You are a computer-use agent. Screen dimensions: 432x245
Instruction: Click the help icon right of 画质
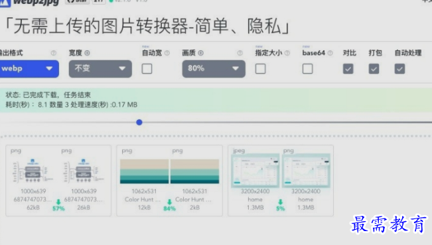click(240, 53)
